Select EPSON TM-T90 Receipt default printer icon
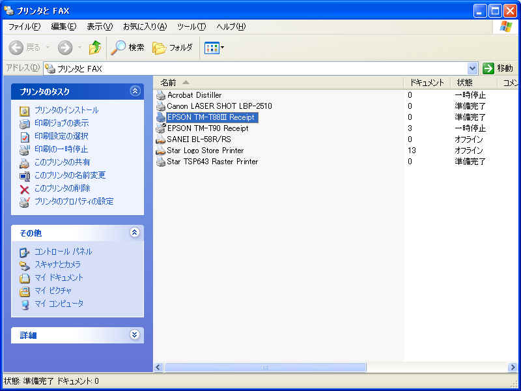 [x=161, y=128]
